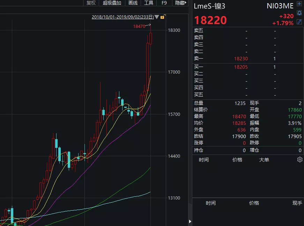Expand the date range dropdown triangle

pyautogui.click(x=157, y=17)
